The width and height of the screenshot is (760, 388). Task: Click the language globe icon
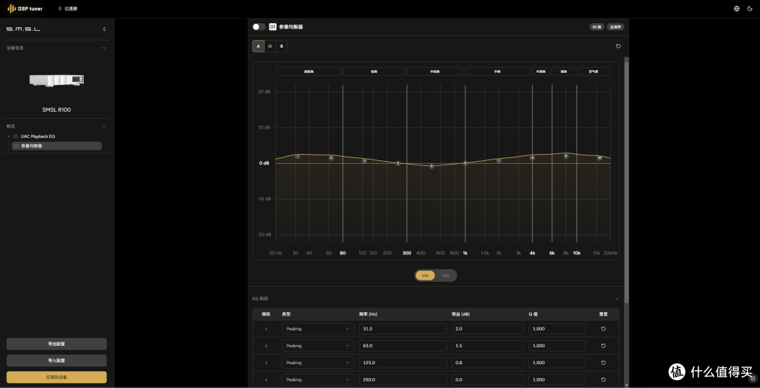(737, 8)
